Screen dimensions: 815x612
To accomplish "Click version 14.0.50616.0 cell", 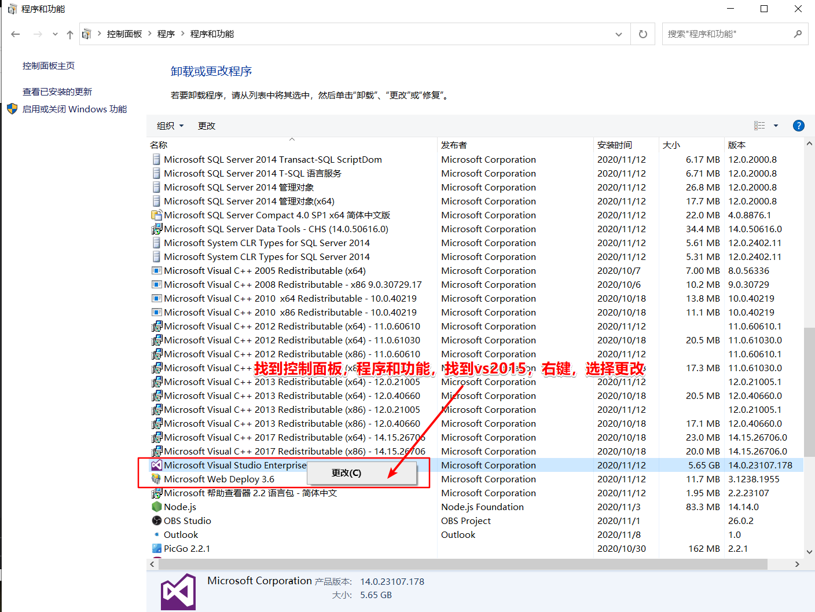I will 755,229.
